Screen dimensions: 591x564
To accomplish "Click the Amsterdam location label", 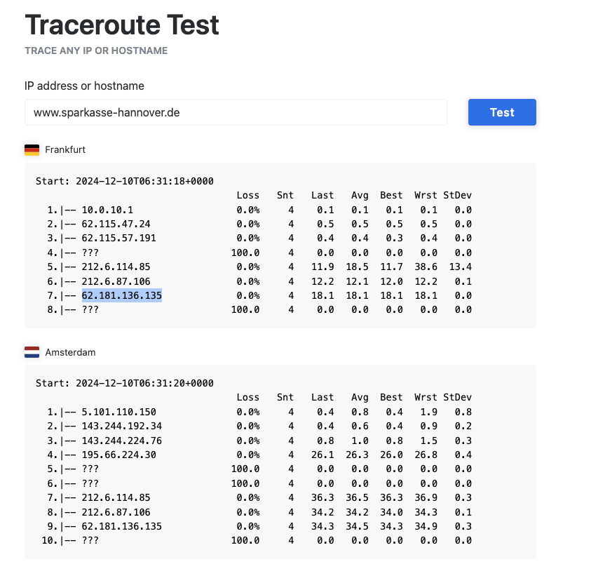I will 71,352.
